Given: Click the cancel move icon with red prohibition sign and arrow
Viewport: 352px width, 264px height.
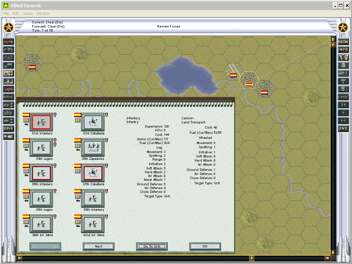Looking at the screenshot, I should point(9,42).
